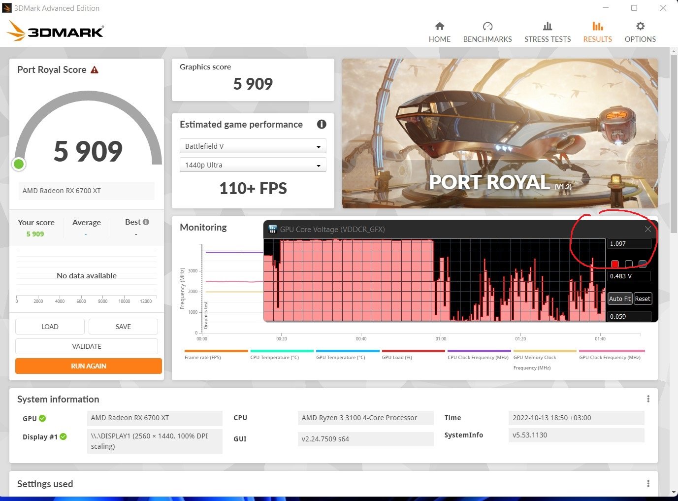Toggle Frame rate (FPS) legend item
This screenshot has height=501, width=678.
[x=216, y=355]
